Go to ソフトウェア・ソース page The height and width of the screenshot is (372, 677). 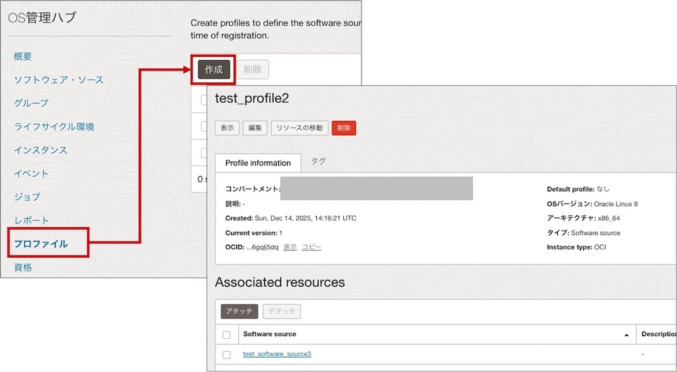click(59, 80)
